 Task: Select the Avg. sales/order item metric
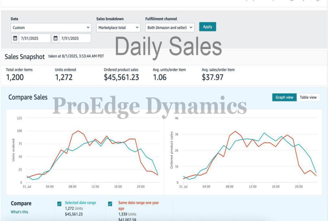pos(212,77)
